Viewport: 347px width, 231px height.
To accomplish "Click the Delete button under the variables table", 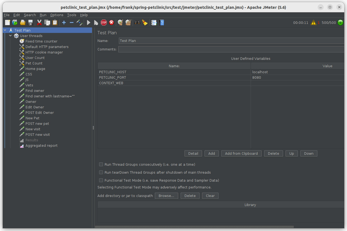I will 273,153.
